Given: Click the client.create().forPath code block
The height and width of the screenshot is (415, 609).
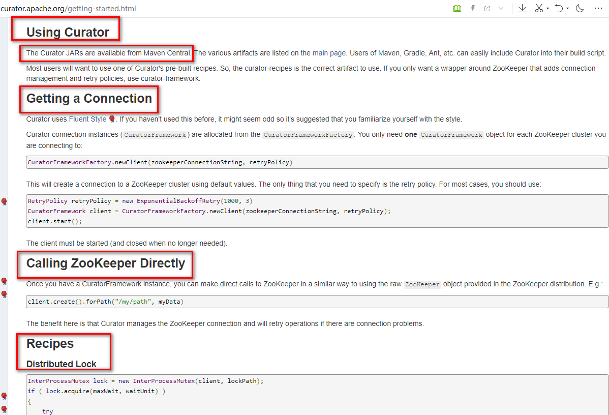Looking at the screenshot, I should click(317, 302).
